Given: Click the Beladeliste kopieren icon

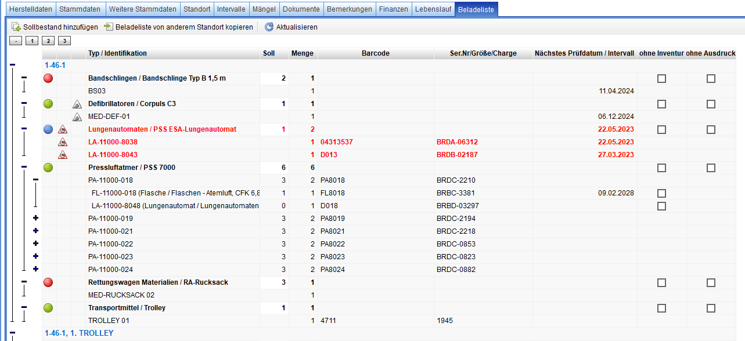Looking at the screenshot, I should click(x=109, y=27).
